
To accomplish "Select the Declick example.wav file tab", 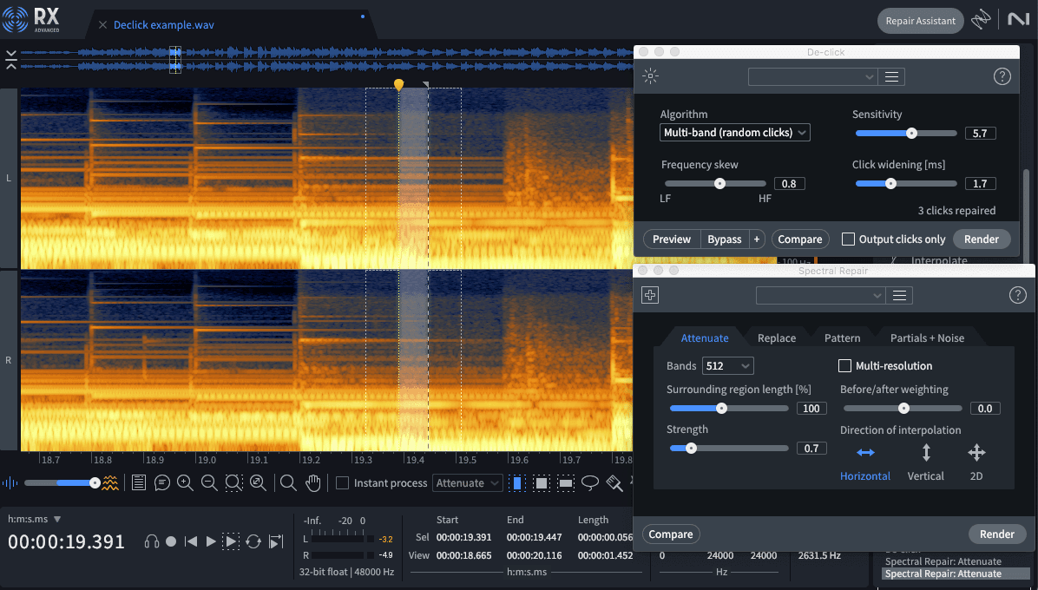I will point(163,25).
